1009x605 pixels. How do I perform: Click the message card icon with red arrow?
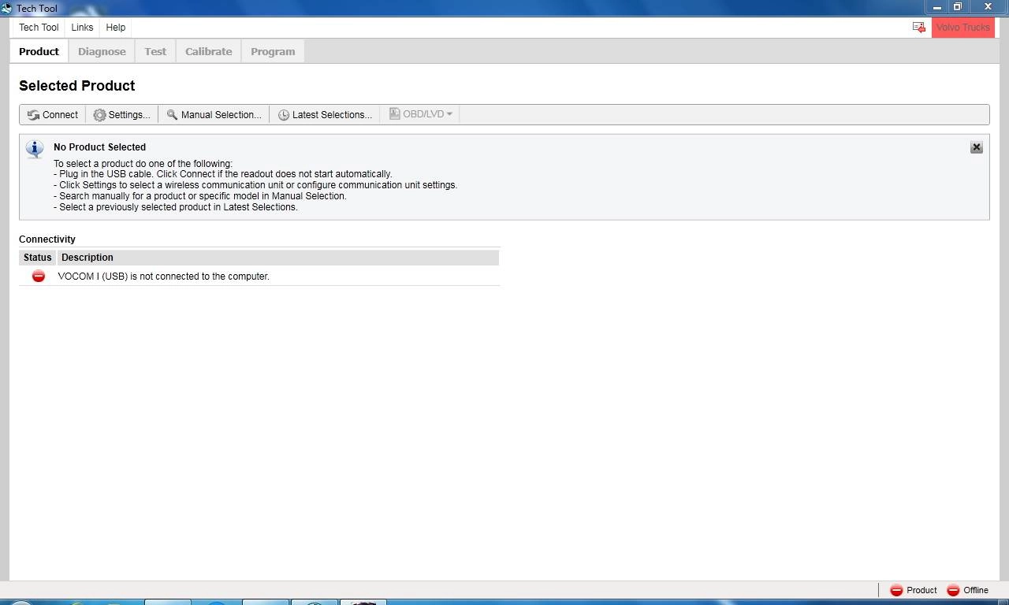click(919, 28)
